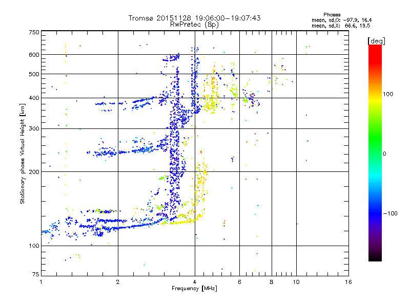Click the X-mode line 'mean, sd,X: 86.6, 19.5'
This screenshot has height=307, width=410.
pos(341,26)
